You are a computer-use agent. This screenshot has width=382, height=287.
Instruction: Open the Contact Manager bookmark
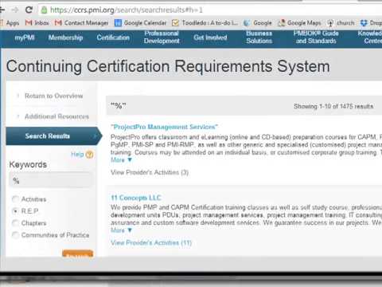pyautogui.click(x=81, y=23)
